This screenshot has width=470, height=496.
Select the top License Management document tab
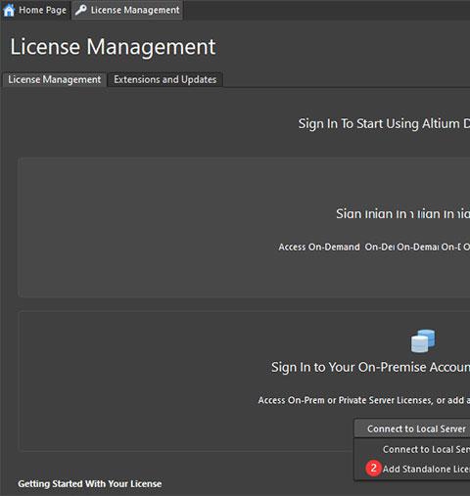[127, 10]
